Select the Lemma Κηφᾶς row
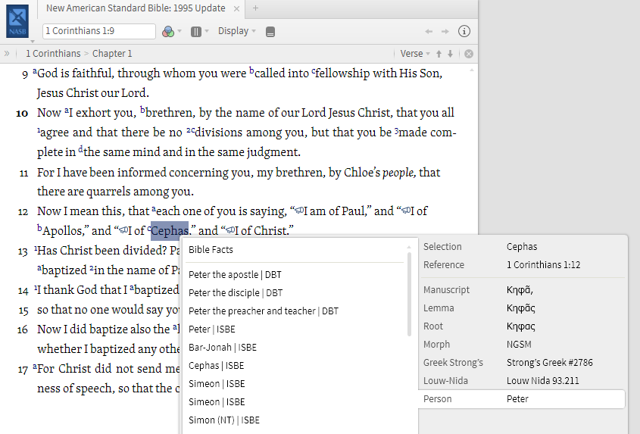This screenshot has height=434, width=640. 522,308
